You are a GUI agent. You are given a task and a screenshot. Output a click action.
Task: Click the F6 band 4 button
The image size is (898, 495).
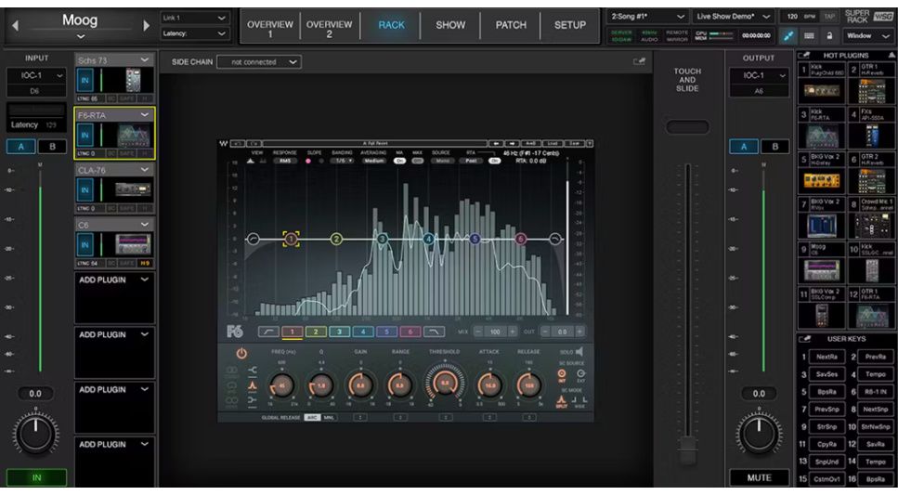[x=362, y=332]
